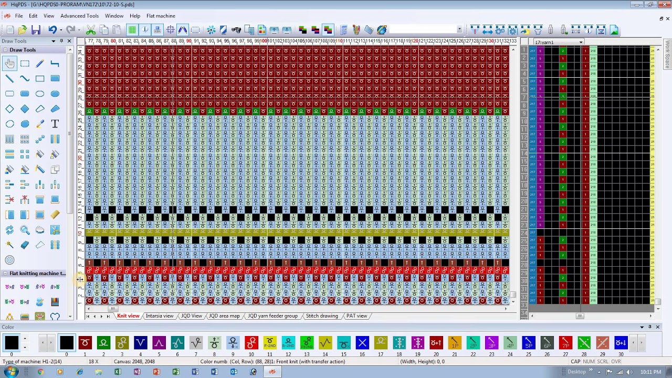Open file using the folder toolbar icon

(23, 30)
